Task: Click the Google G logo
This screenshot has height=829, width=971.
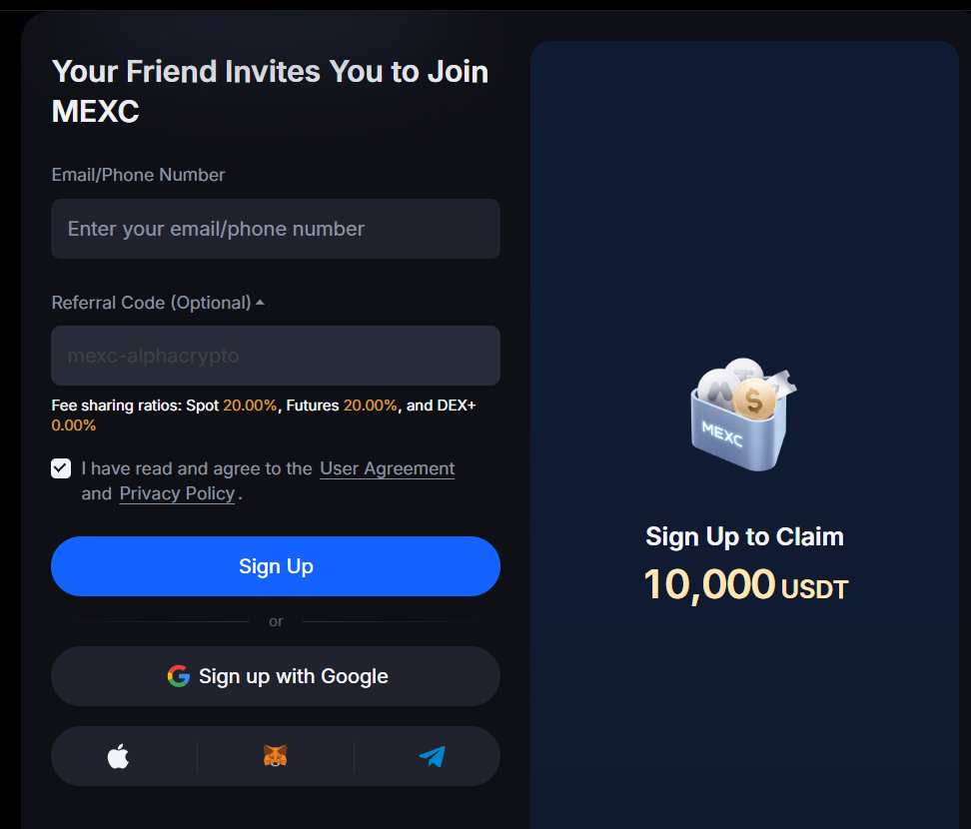Action: [x=179, y=676]
